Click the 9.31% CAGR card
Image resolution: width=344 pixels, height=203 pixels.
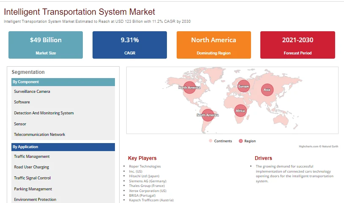[x=130, y=45]
